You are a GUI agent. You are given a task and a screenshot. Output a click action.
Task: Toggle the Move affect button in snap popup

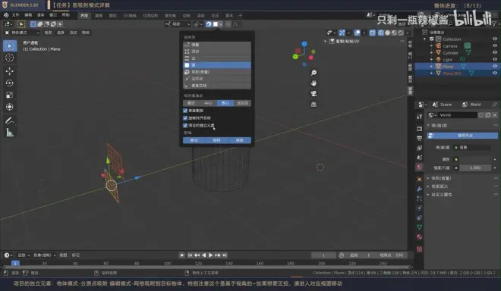(x=194, y=140)
